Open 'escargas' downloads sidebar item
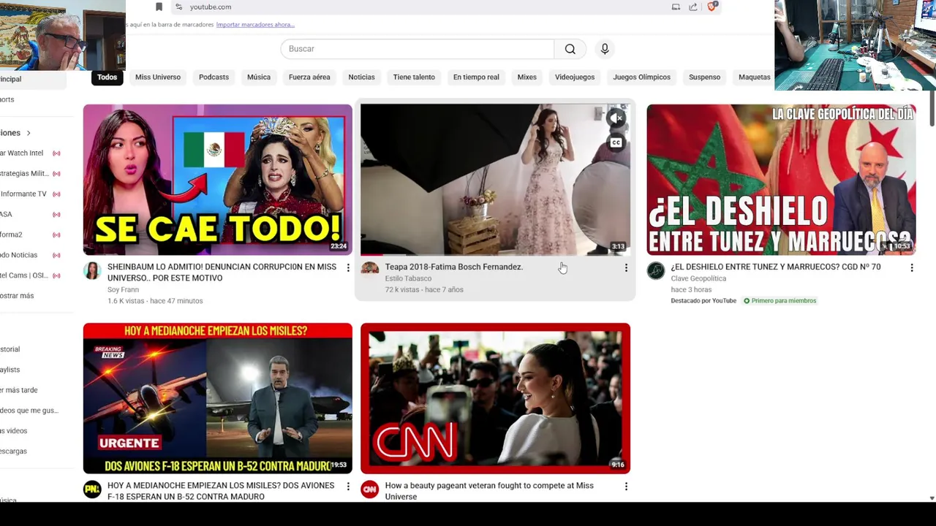This screenshot has width=936, height=526. pos(14,451)
